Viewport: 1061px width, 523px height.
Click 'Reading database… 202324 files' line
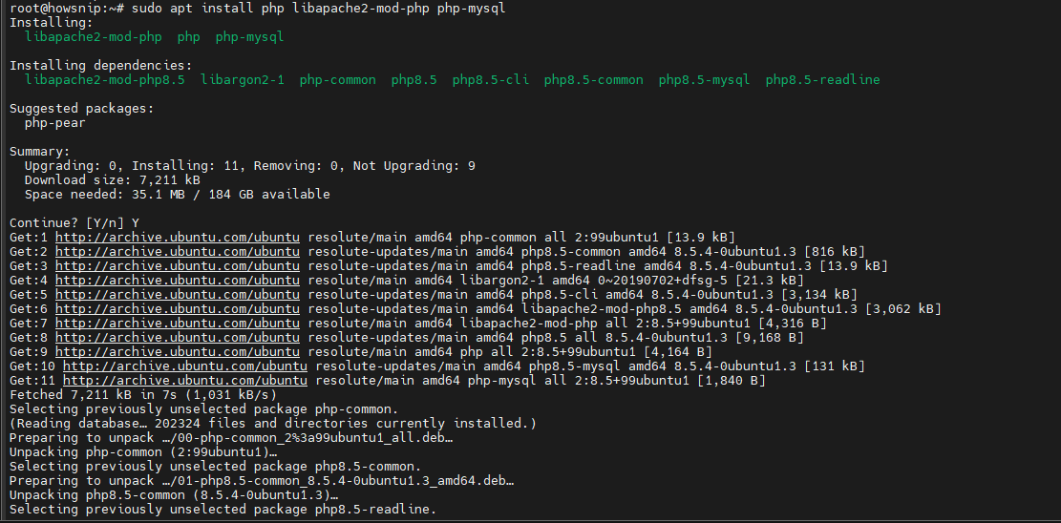click(273, 424)
